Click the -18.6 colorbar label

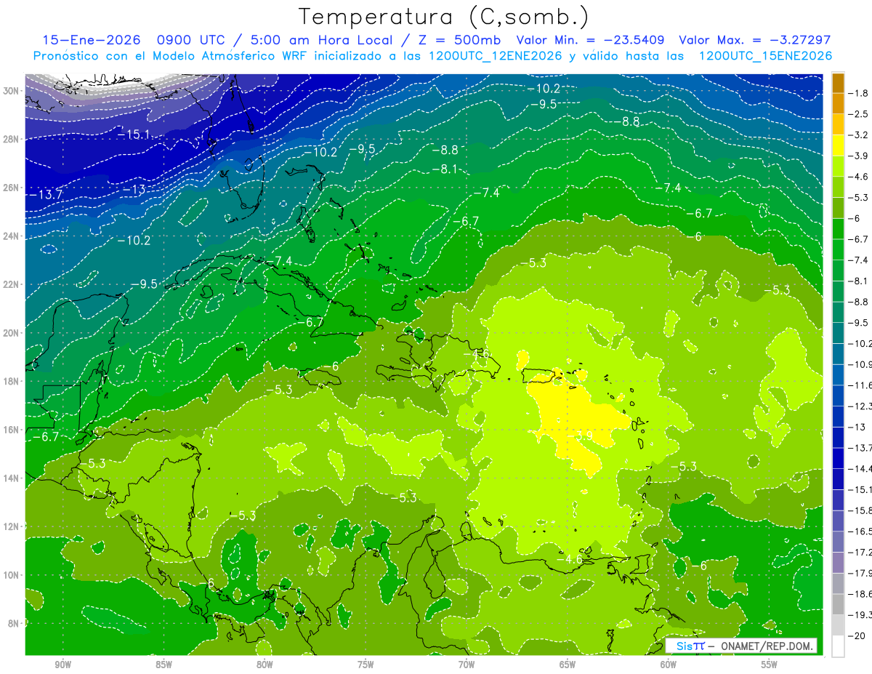point(862,594)
